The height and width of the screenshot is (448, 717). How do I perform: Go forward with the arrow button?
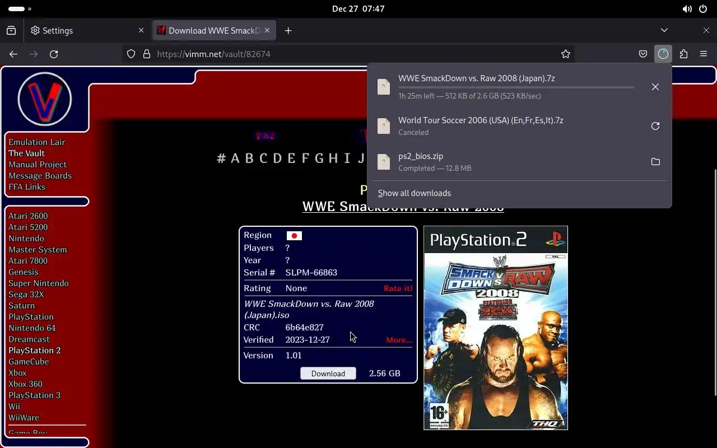(34, 54)
